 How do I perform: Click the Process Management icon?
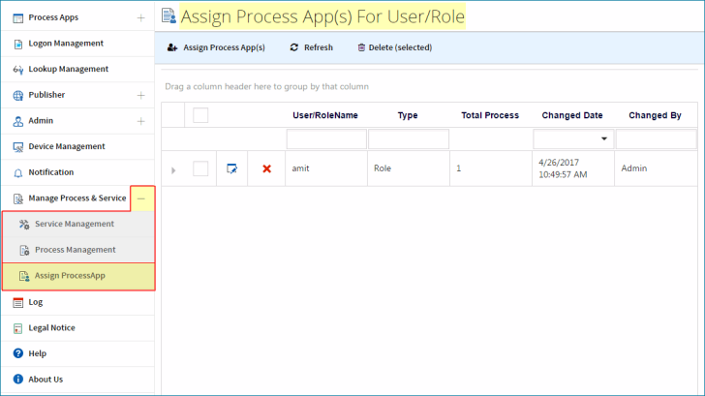point(24,251)
